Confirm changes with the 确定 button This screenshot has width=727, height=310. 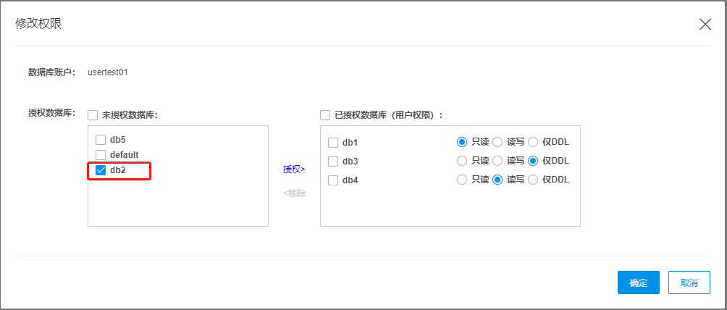click(638, 283)
